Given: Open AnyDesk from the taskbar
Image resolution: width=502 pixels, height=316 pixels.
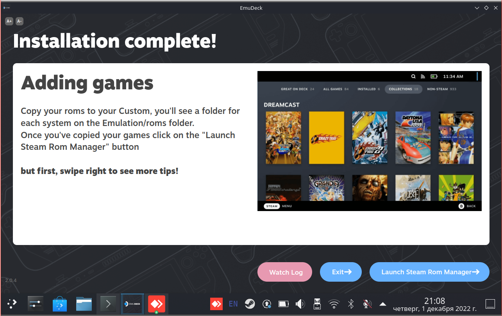Looking at the screenshot, I should click(x=157, y=304).
